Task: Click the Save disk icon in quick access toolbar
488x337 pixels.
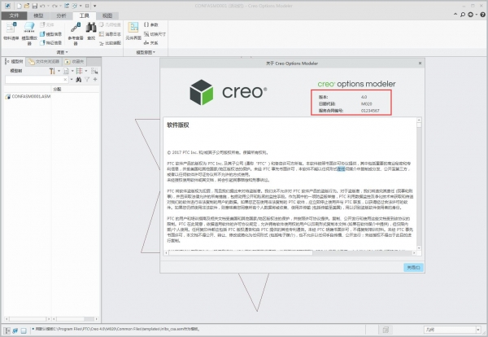Action: tap(35, 6)
